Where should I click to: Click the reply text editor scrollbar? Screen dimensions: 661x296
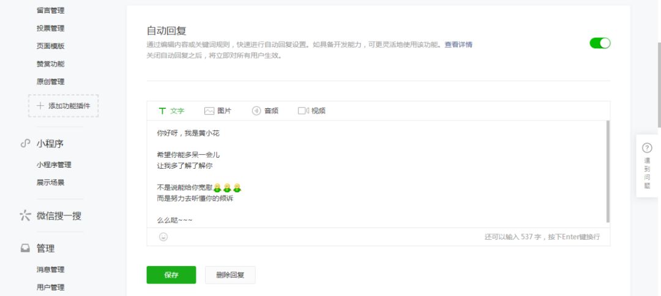pos(607,171)
